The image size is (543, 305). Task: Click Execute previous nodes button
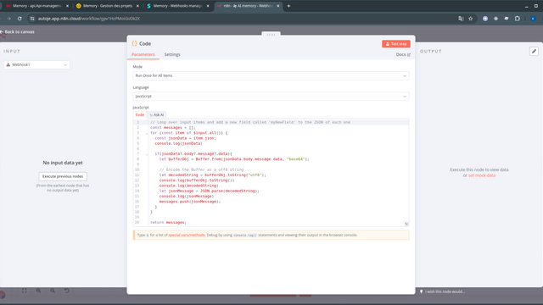pyautogui.click(x=63, y=176)
